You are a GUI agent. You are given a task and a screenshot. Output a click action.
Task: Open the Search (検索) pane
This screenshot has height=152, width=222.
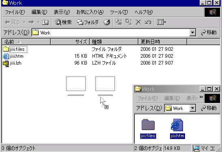tap(63, 22)
